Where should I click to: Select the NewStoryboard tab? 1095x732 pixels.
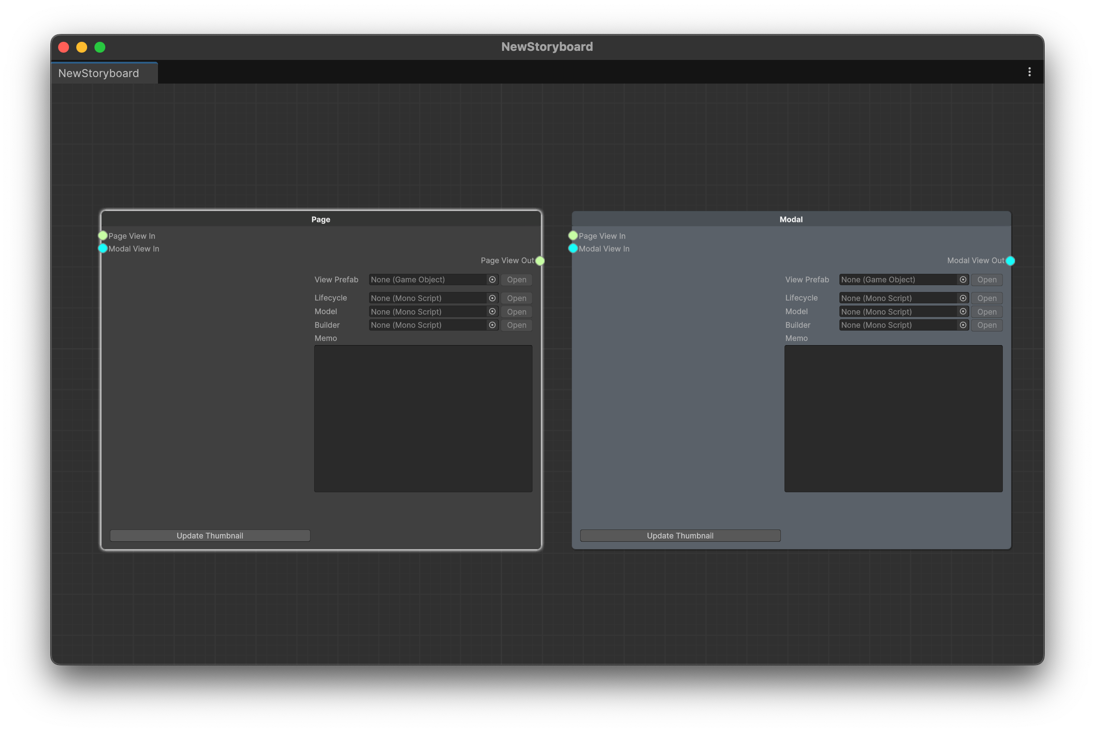pyautogui.click(x=99, y=73)
